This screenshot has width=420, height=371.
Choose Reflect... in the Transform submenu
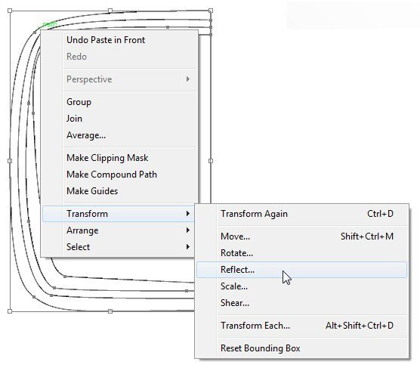pos(301,270)
